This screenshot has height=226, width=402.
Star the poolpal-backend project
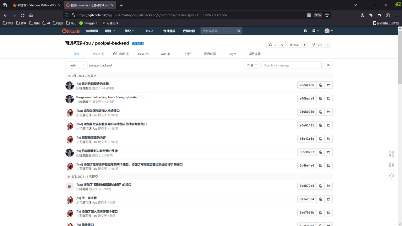pos(294,45)
